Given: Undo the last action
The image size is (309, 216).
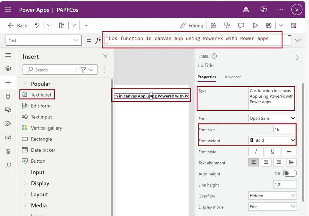Looking at the screenshot, I should tap(37, 25).
